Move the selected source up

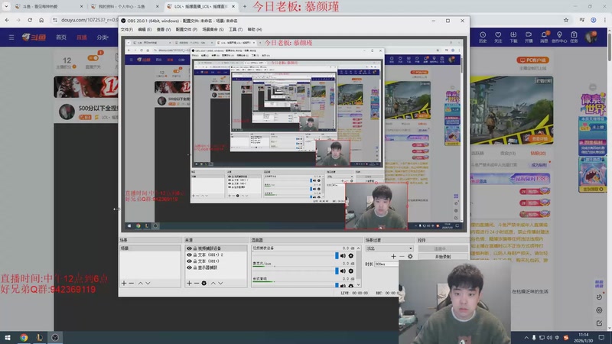point(213,283)
